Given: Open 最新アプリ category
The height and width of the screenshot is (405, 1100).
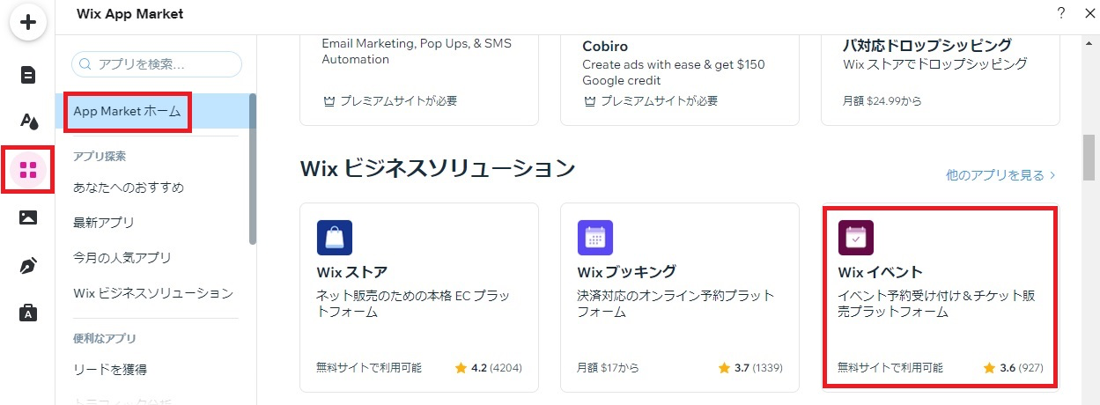Looking at the screenshot, I should tap(104, 223).
